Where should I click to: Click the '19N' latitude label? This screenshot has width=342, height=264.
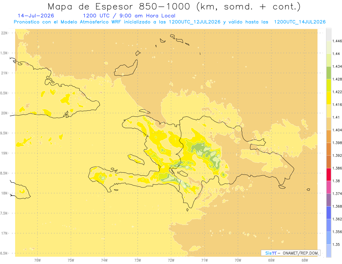point(4,153)
